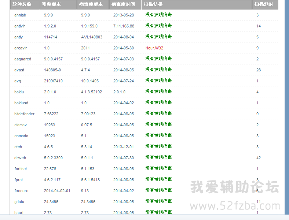This screenshot has height=220, width=289.
Task: Select the clamav row name
Action: (21, 125)
